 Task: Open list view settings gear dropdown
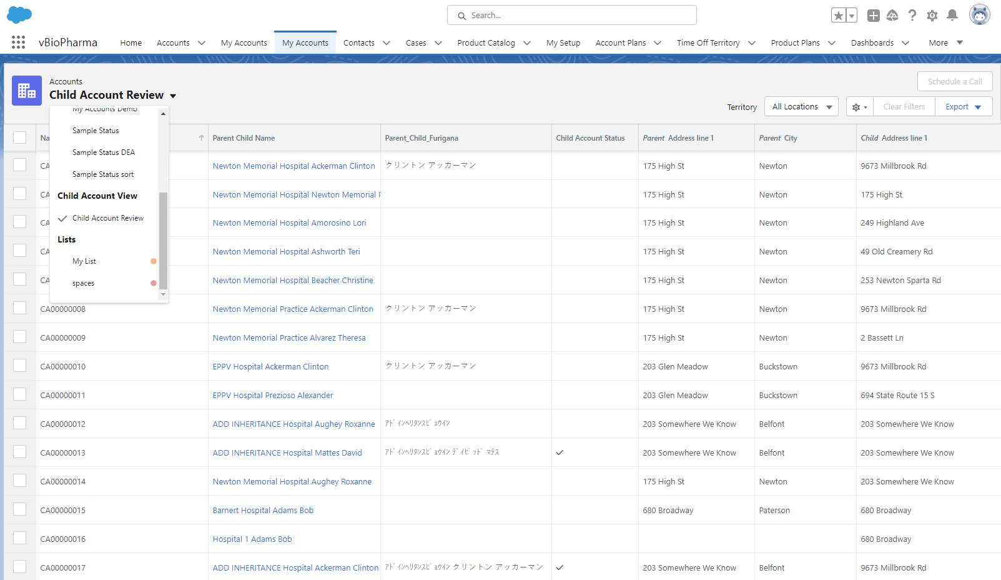pos(859,107)
